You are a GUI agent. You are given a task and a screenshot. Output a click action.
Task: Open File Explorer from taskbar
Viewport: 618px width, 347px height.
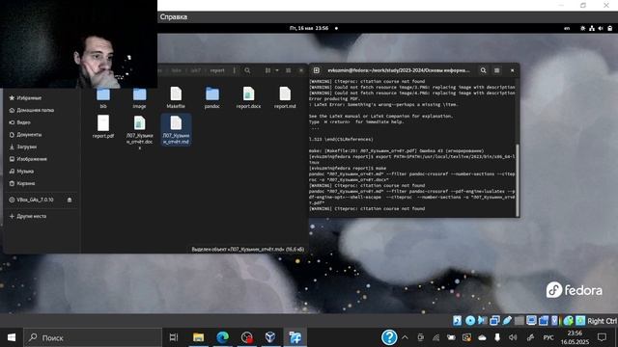(x=198, y=337)
